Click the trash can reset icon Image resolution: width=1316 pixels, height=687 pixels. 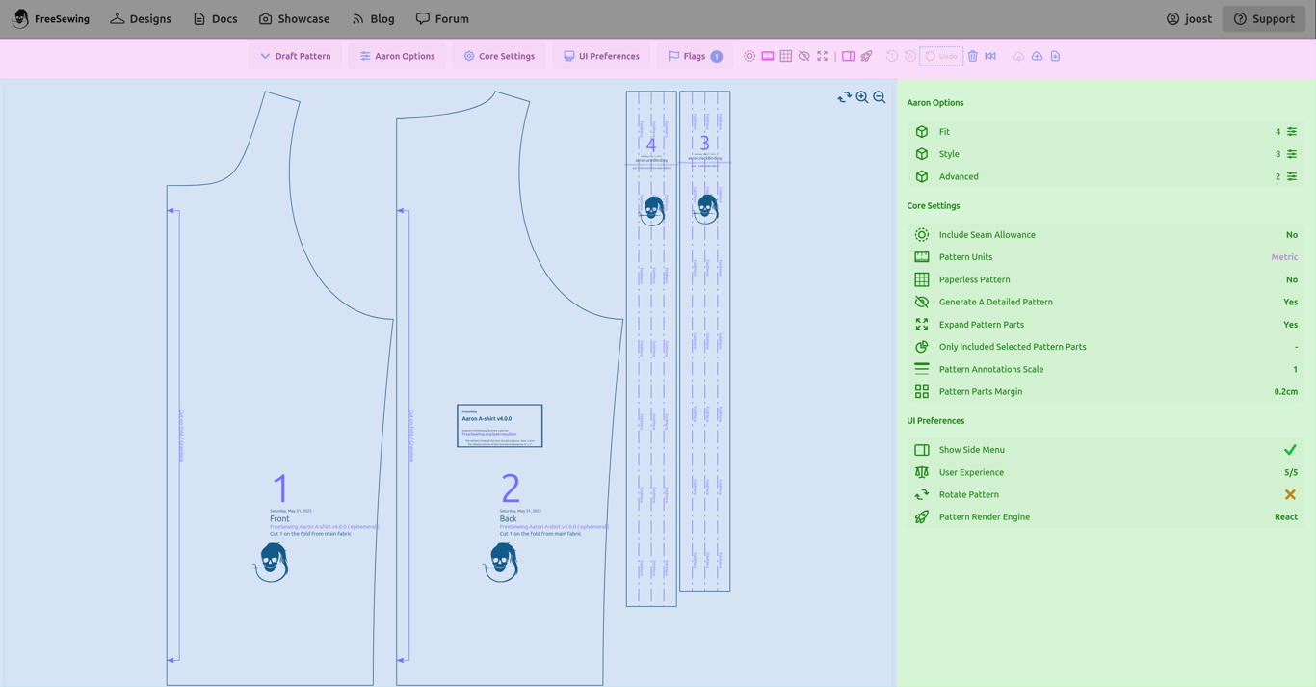tap(973, 56)
